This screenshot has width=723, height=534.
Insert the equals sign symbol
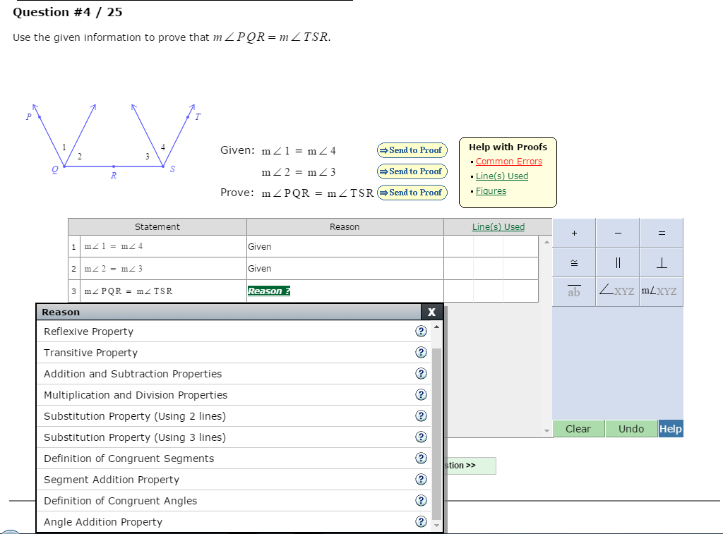pos(661,232)
